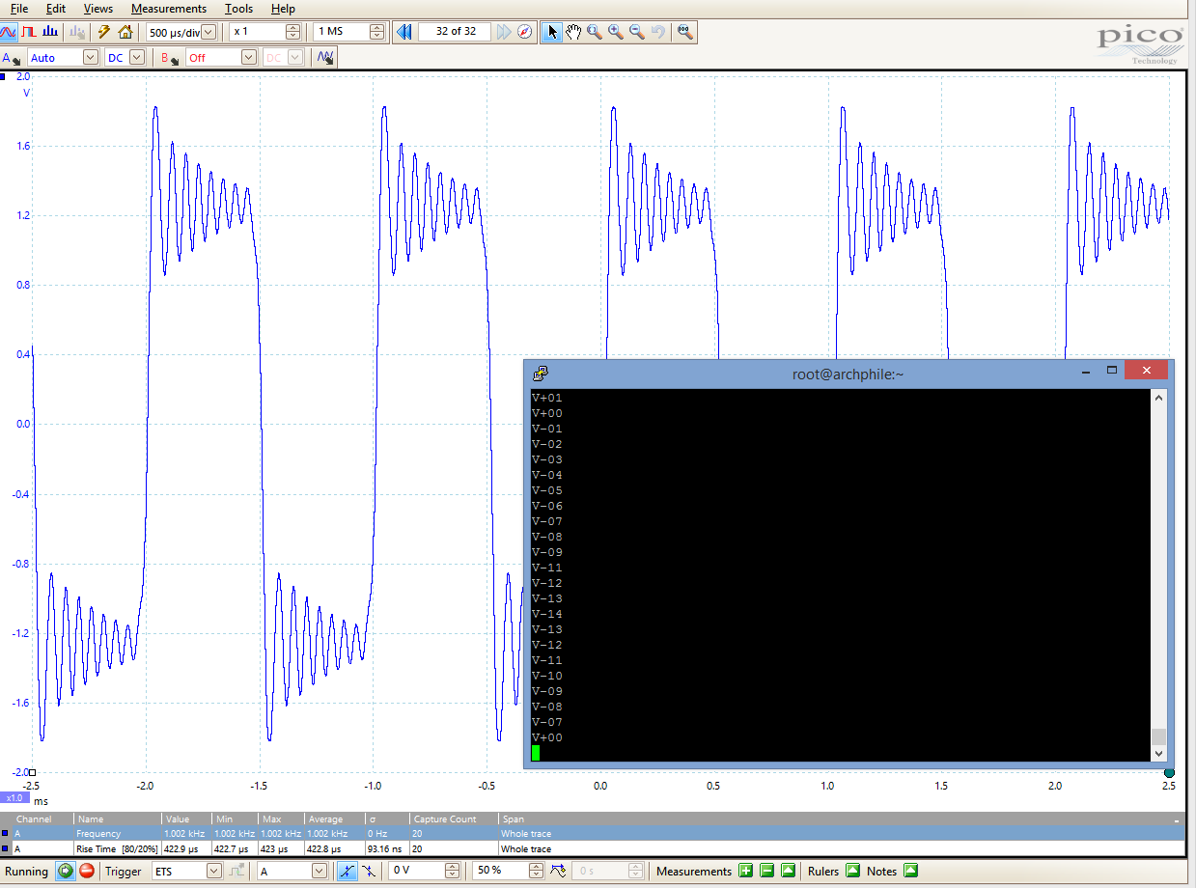Select the Rise Time [80/20%] measurement row
The width and height of the screenshot is (1196, 888).
pos(592,849)
